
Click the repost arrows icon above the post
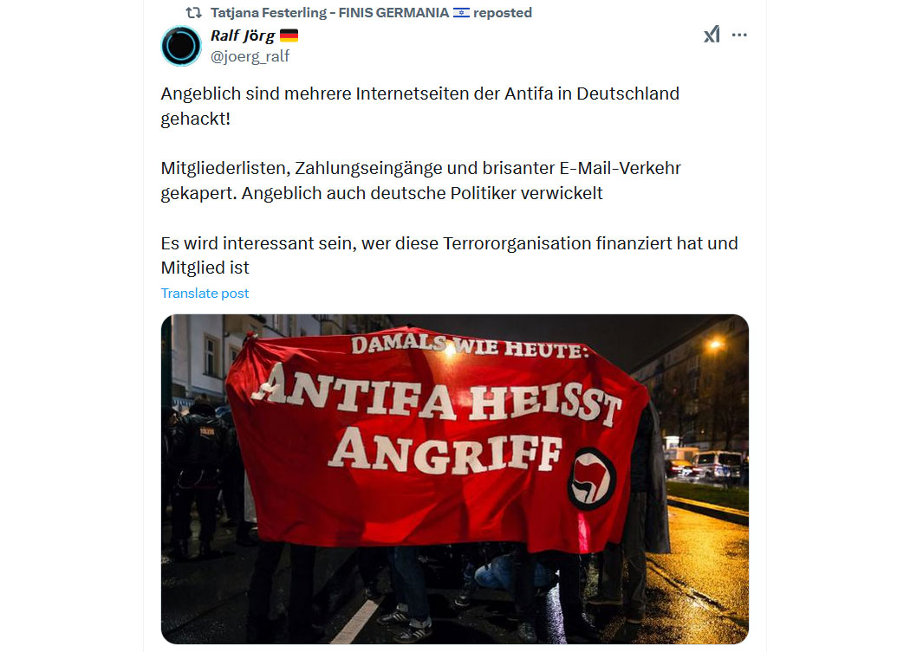click(193, 13)
